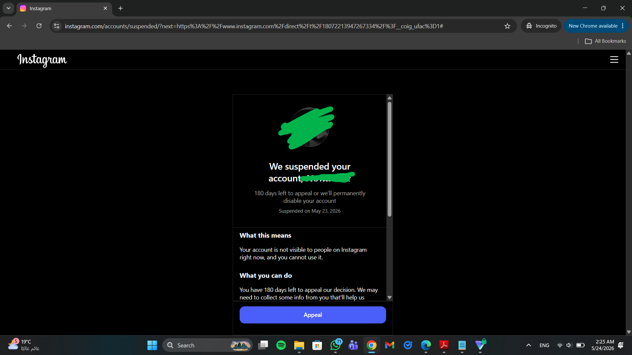Open the tab search dropdown arrow
The height and width of the screenshot is (355, 632).
pyautogui.click(x=9, y=8)
